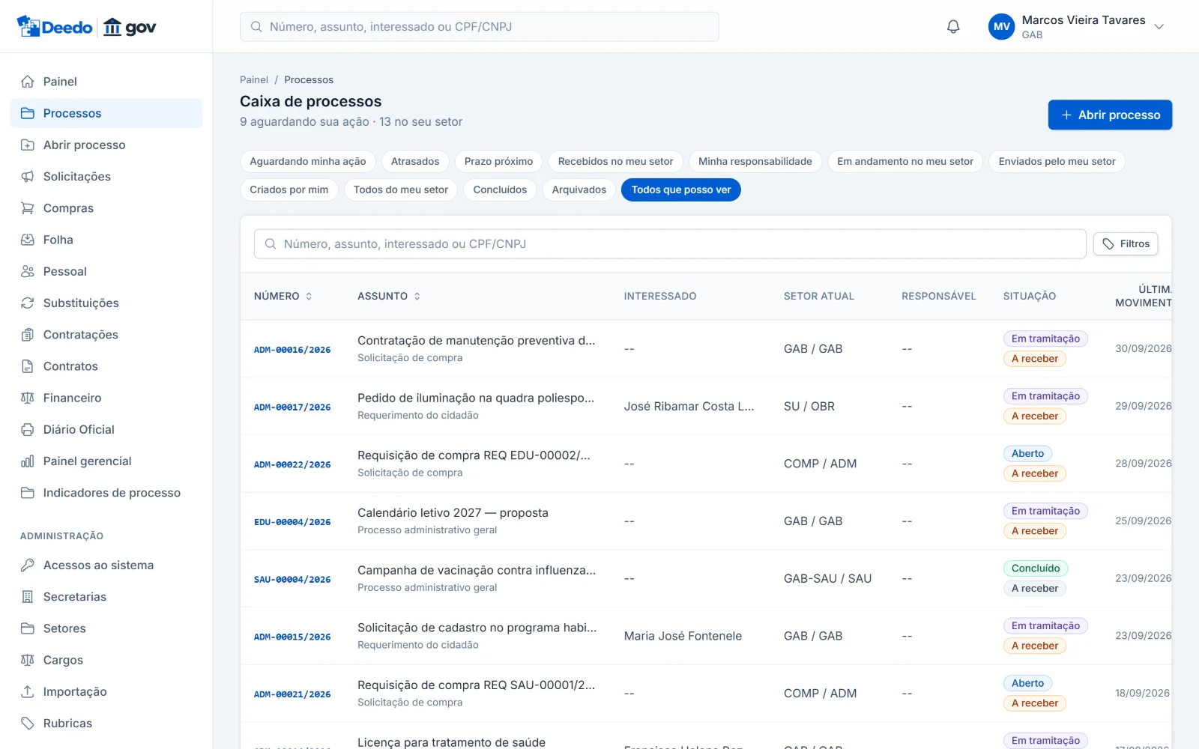Select the Enviados pelo meu setor tab
The image size is (1199, 749).
pyautogui.click(x=1057, y=162)
